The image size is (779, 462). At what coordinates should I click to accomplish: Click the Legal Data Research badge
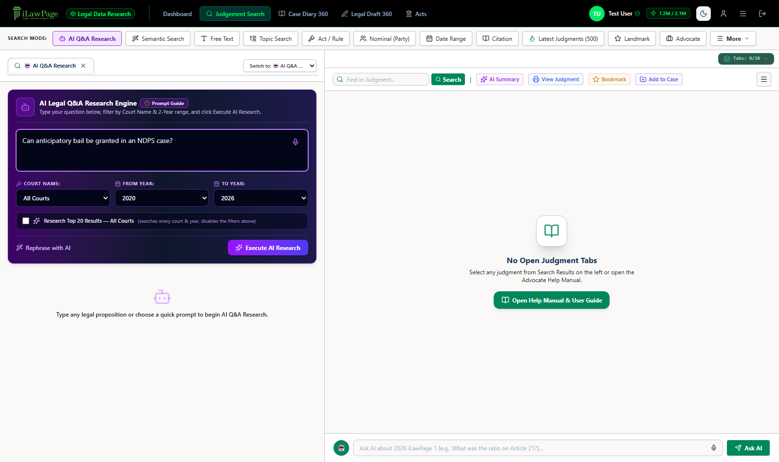pos(101,14)
